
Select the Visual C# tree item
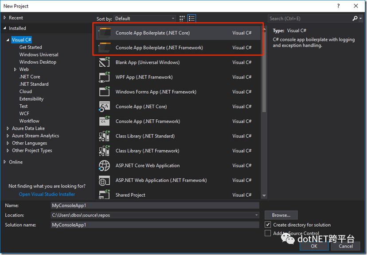click(x=21, y=40)
